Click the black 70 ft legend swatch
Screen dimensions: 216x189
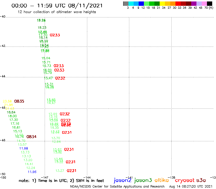pyautogui.click(x=210, y=3)
